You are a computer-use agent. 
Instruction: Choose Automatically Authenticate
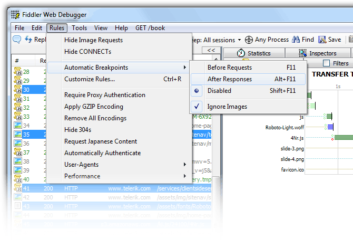[x=119, y=153]
